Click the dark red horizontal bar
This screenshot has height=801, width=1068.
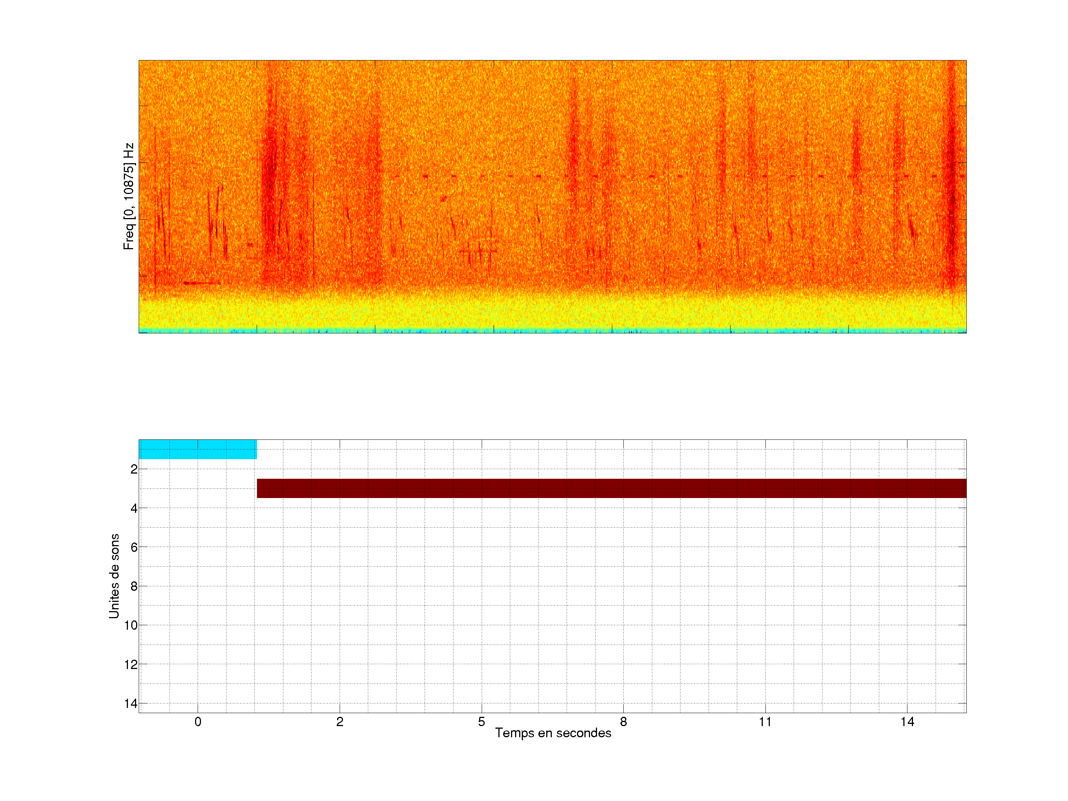(x=611, y=488)
